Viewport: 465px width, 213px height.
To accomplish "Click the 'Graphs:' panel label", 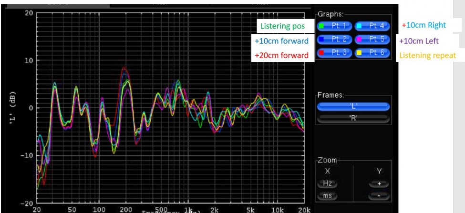I will pos(331,14).
